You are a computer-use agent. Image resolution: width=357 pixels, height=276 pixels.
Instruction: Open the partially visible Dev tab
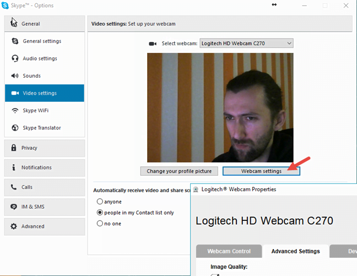click(344, 251)
